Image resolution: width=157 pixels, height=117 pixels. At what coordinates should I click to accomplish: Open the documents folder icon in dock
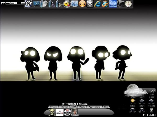pos(44,4)
